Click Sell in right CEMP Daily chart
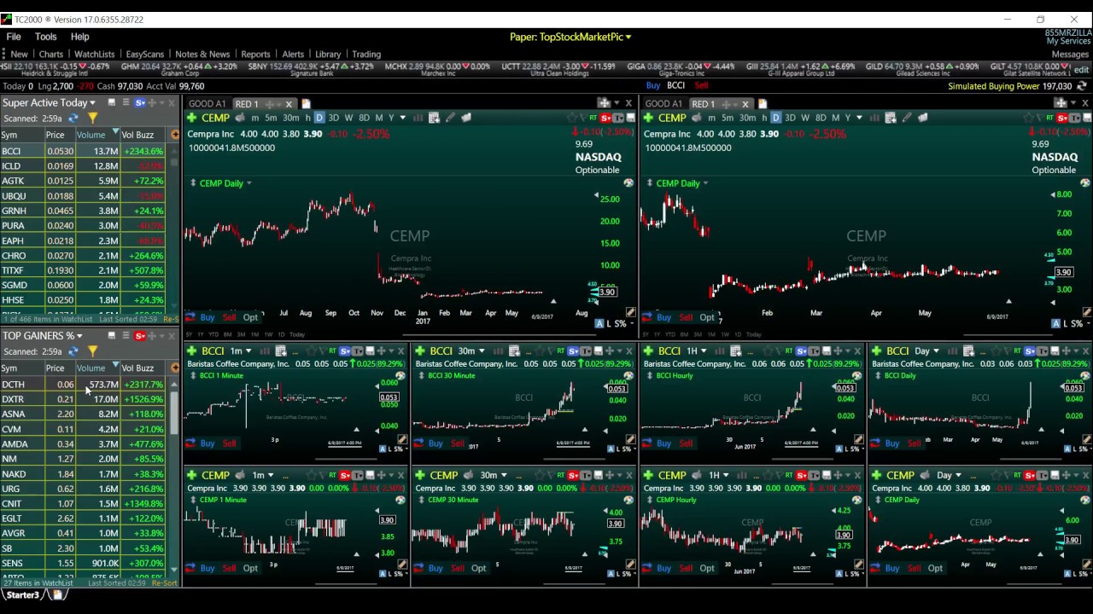This screenshot has width=1093, height=614. 686,317
